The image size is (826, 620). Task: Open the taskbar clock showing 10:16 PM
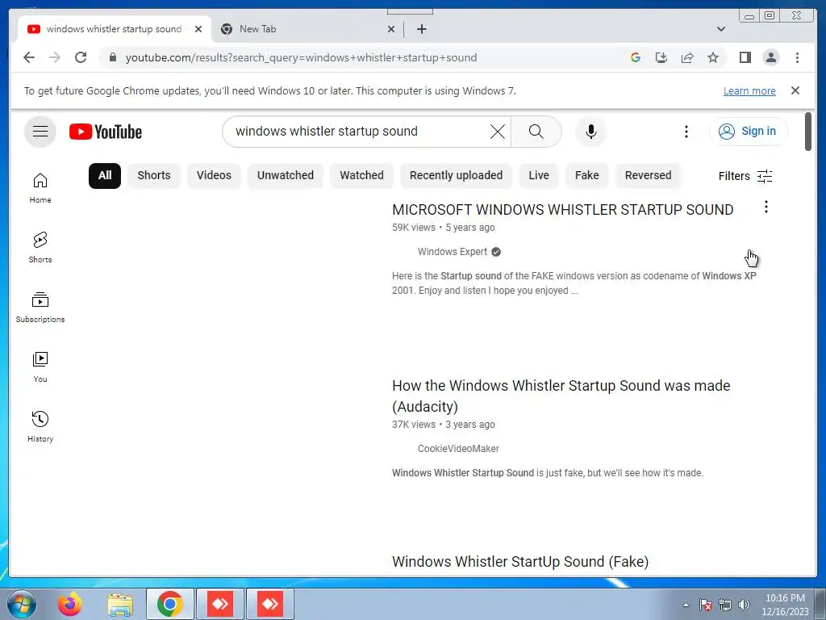click(x=785, y=605)
